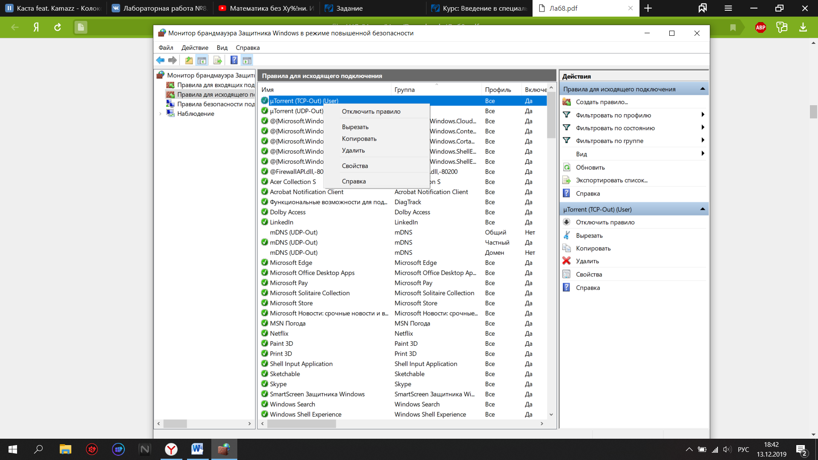Open a new browser tab with plus

(648, 8)
